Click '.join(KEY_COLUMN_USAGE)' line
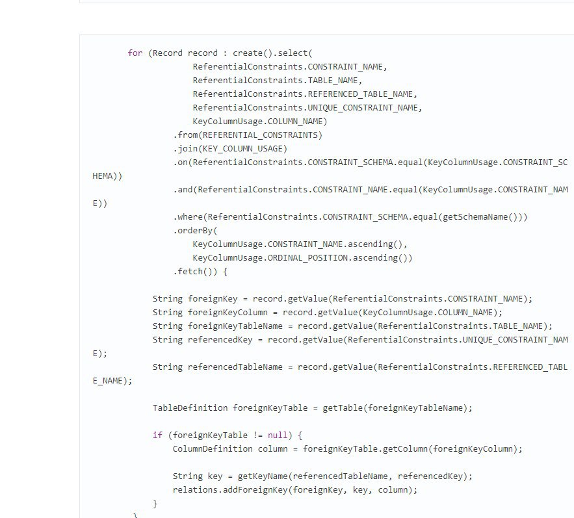This screenshot has width=574, height=518. [230, 149]
